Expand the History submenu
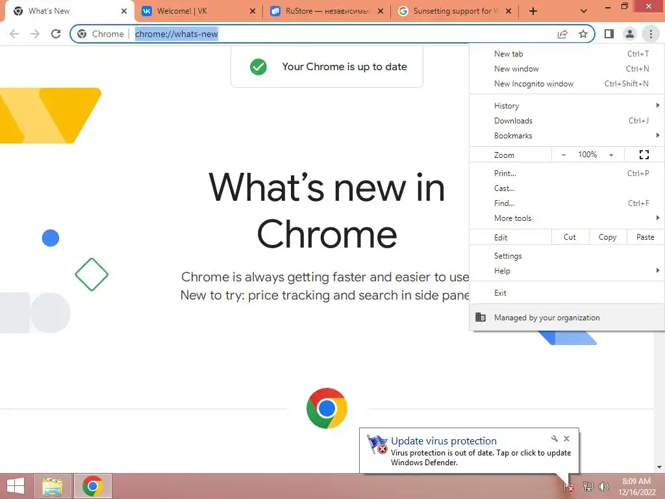 point(567,106)
